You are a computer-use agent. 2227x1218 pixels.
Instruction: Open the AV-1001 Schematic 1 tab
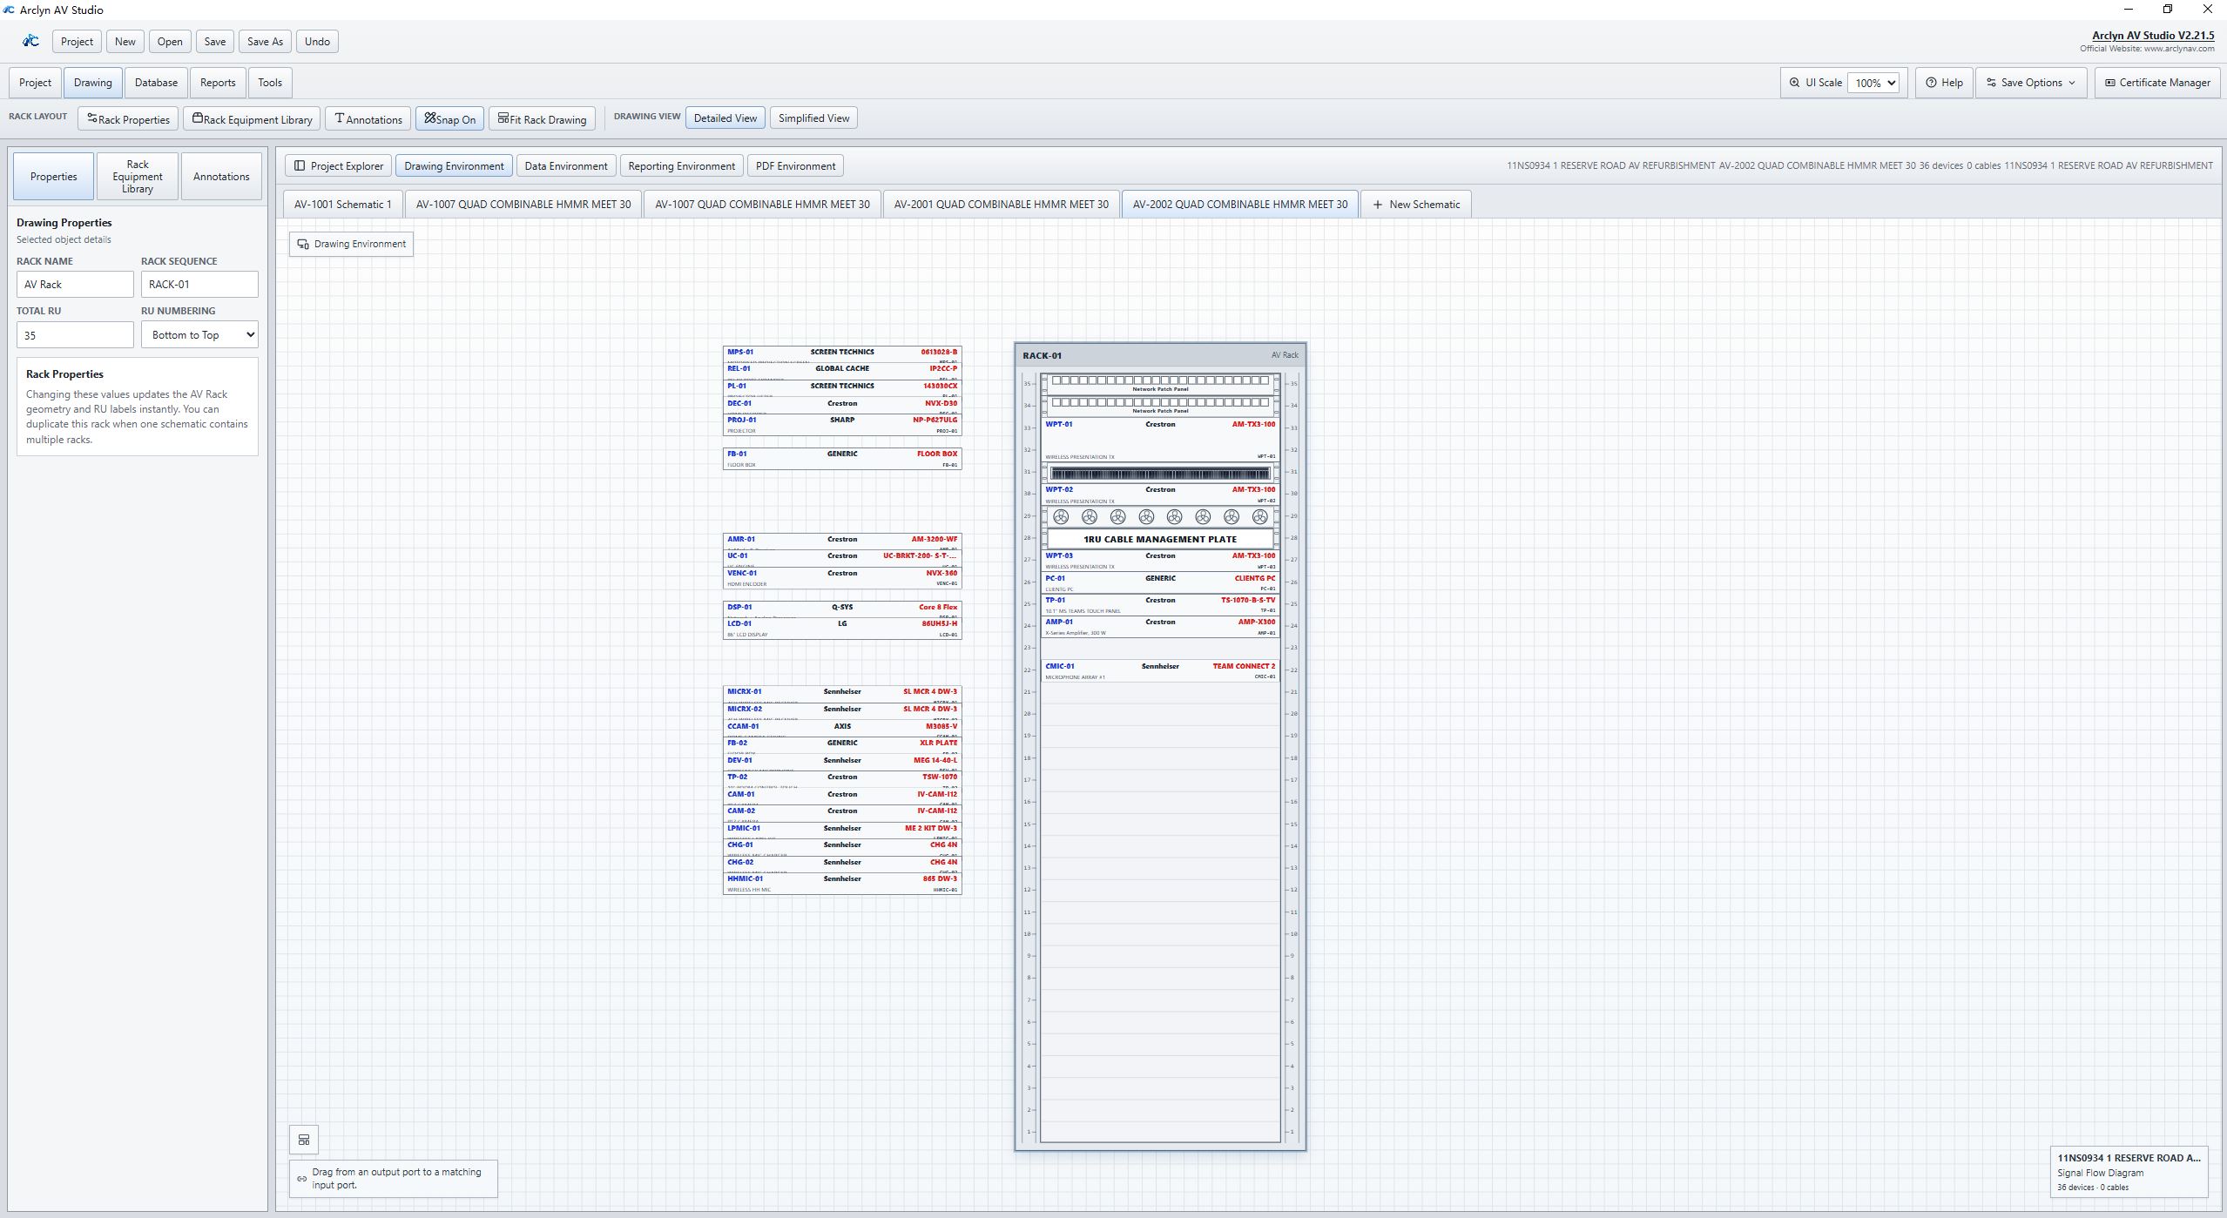click(343, 205)
